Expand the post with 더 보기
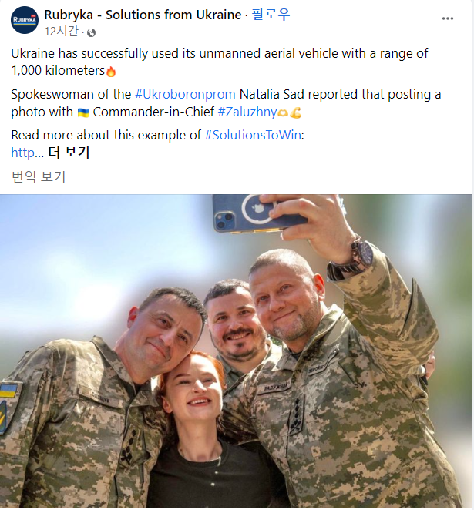Image resolution: width=474 pixels, height=510 pixels. 69,153
